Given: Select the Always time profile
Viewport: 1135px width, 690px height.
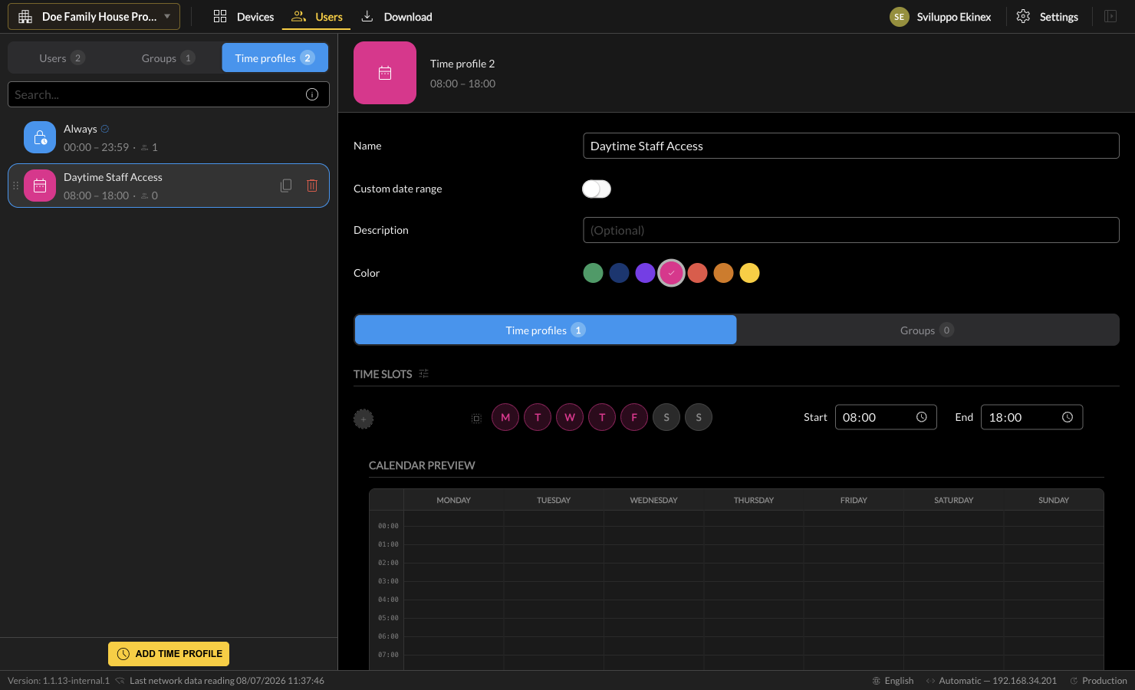Looking at the screenshot, I should [x=169, y=138].
